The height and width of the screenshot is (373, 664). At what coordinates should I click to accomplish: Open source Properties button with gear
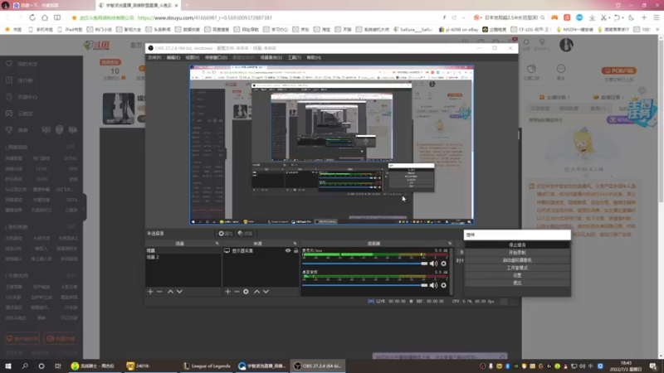coord(225,234)
